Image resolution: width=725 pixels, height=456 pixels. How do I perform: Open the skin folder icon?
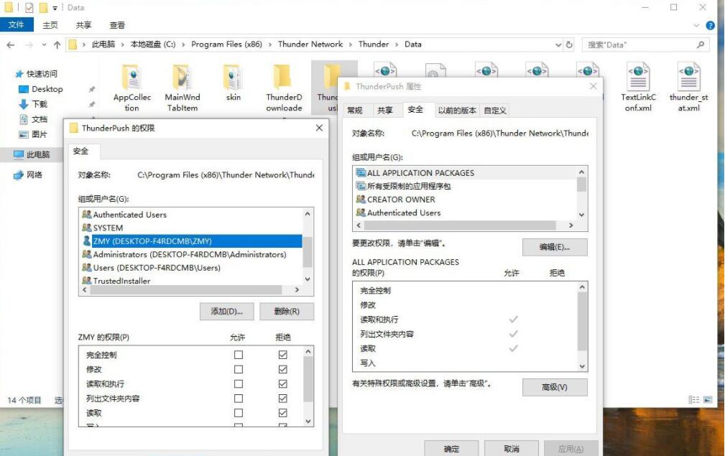[x=233, y=77]
